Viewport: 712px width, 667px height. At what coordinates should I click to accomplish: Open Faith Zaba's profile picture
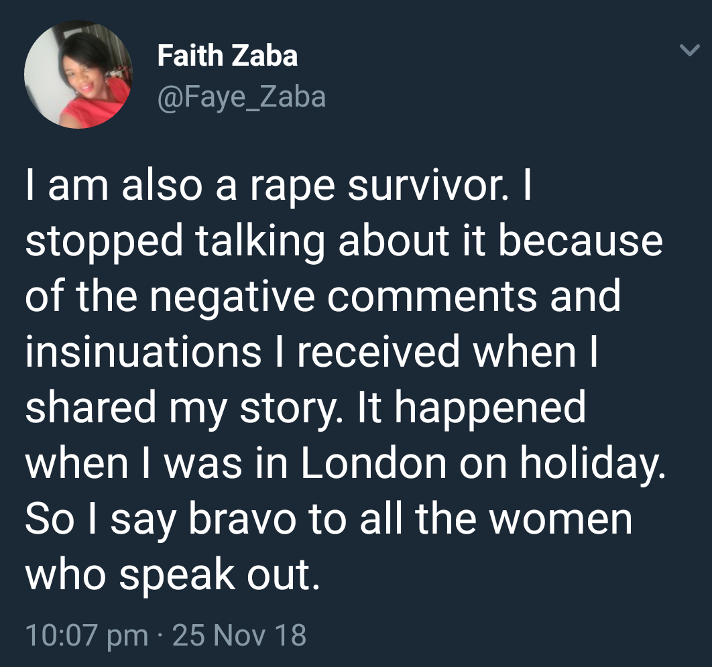coord(77,74)
